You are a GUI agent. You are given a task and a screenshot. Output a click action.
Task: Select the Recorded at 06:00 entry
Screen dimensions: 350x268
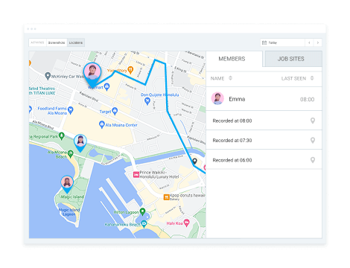click(264, 160)
